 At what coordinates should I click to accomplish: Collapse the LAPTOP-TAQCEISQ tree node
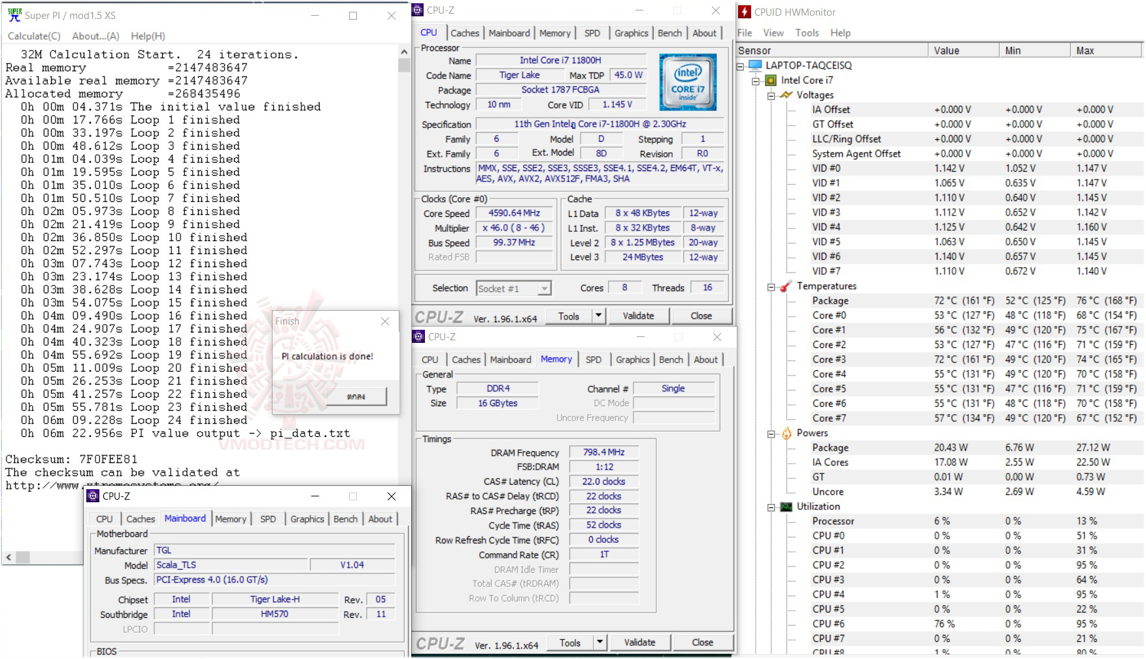[x=741, y=66]
